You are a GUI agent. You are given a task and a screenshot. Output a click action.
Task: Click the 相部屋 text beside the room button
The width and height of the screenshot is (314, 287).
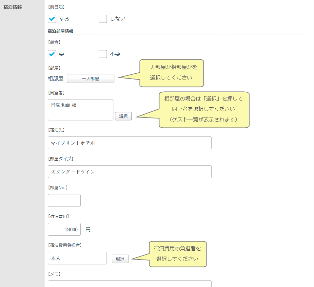click(x=55, y=79)
